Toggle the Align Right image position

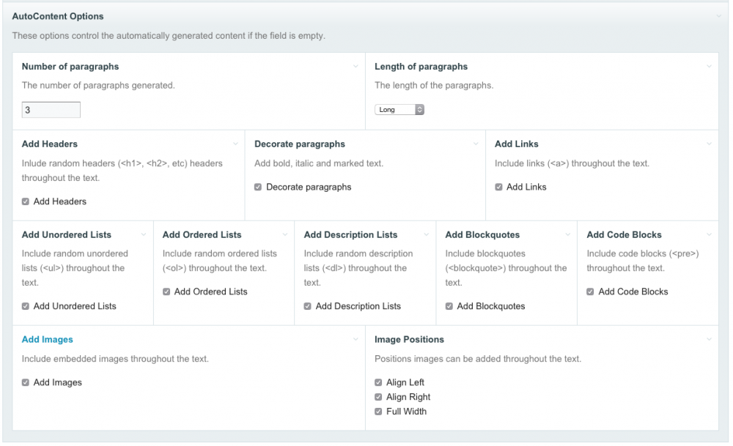click(378, 397)
